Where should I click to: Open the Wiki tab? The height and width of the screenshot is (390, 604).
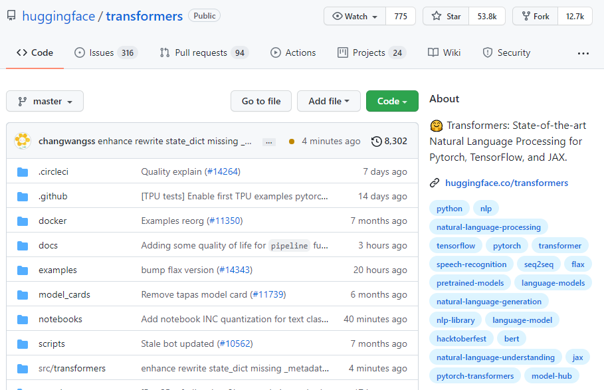coord(444,52)
